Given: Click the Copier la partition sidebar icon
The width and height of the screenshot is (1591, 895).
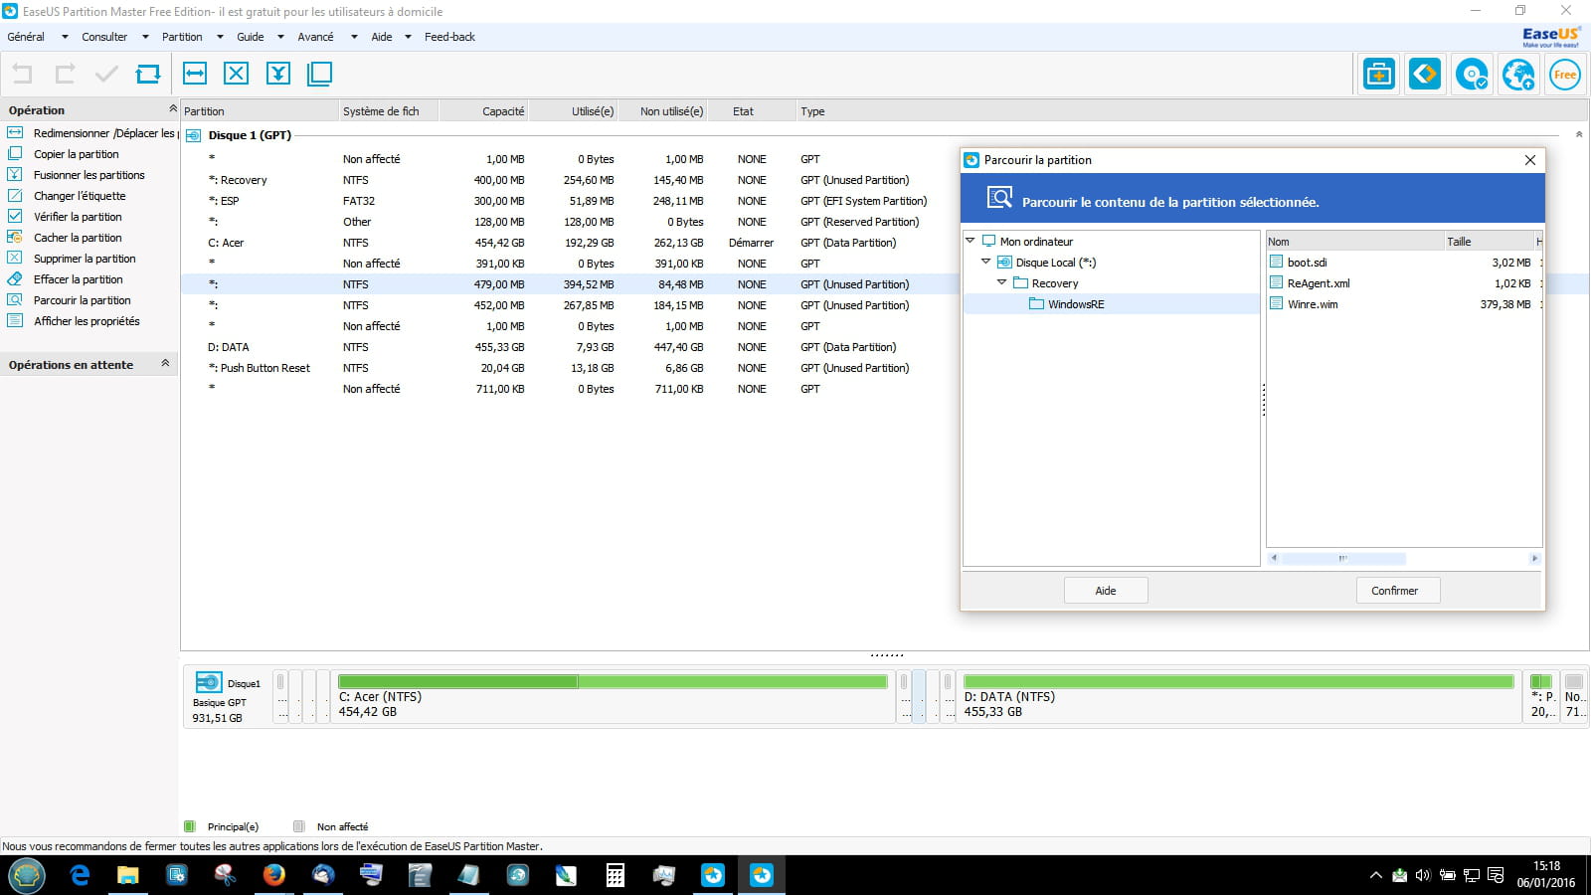Looking at the screenshot, I should 15,154.
